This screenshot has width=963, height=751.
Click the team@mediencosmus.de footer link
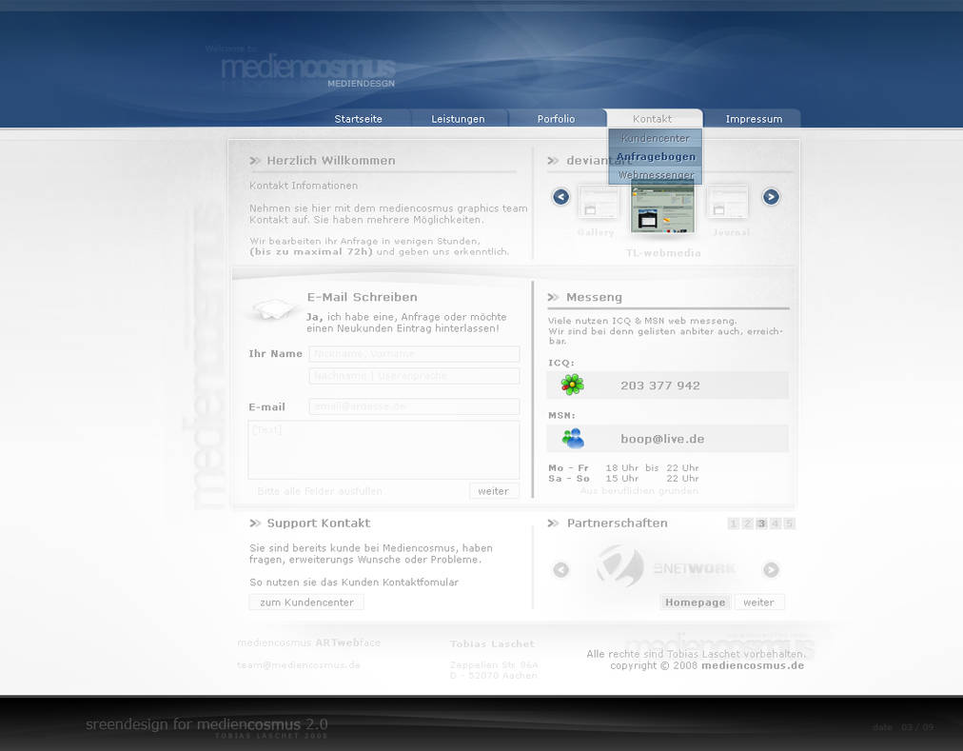(x=298, y=665)
